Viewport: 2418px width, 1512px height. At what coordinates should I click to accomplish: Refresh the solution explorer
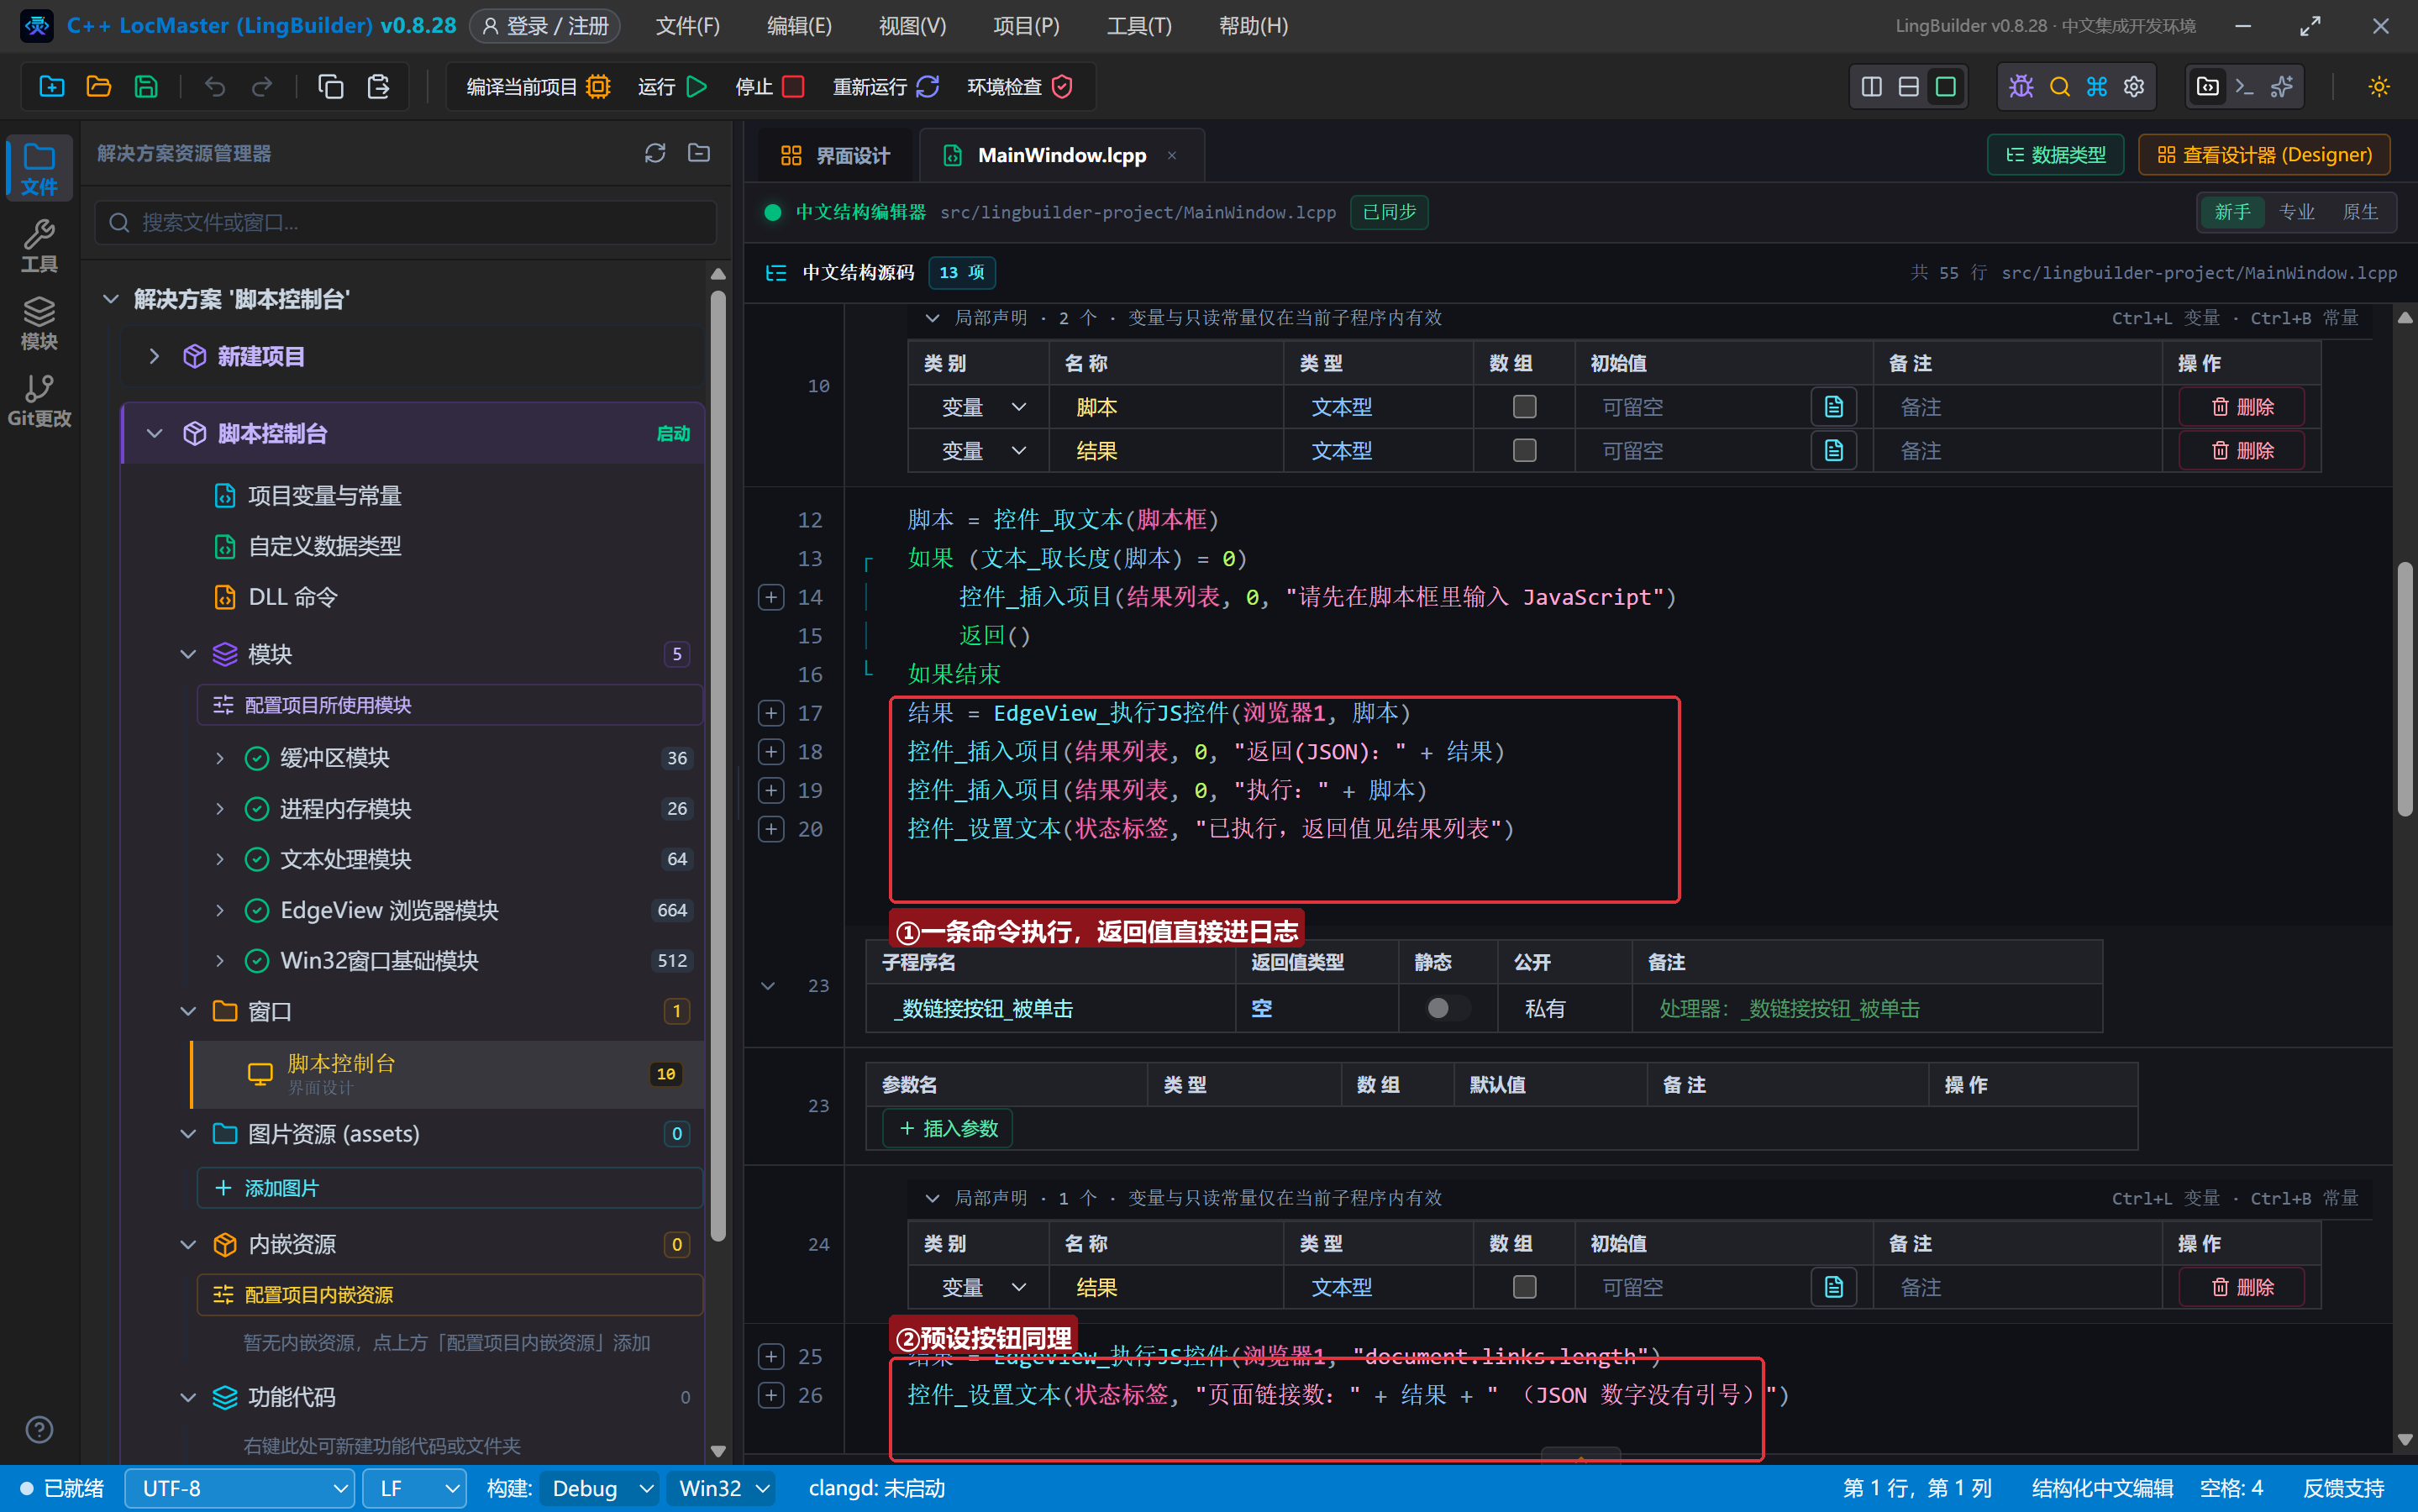pyautogui.click(x=655, y=153)
